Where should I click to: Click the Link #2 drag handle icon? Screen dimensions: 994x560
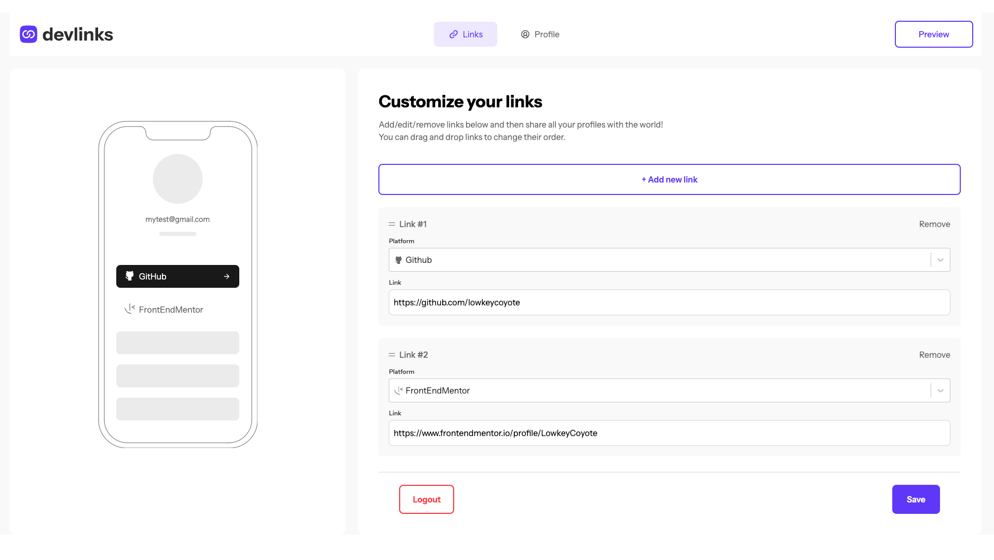(x=392, y=355)
